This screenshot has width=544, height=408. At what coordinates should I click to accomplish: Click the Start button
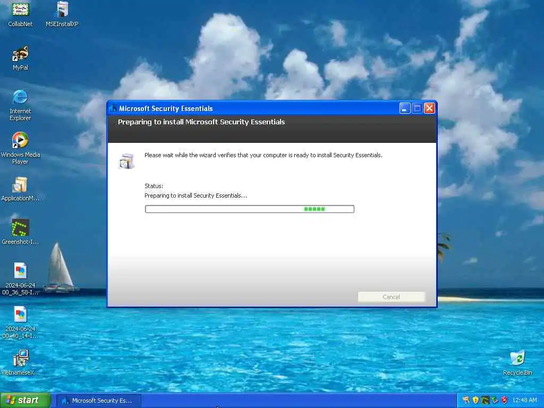pos(25,401)
